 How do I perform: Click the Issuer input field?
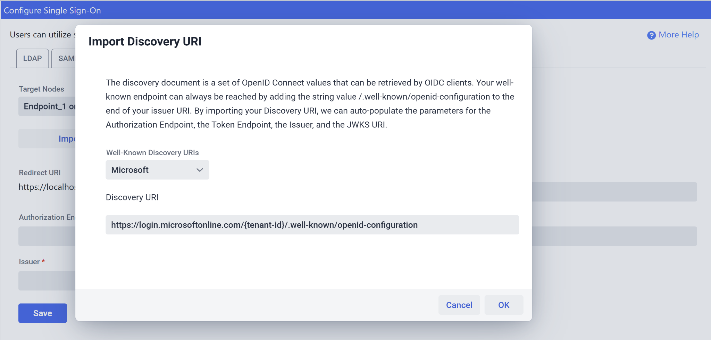click(x=47, y=281)
